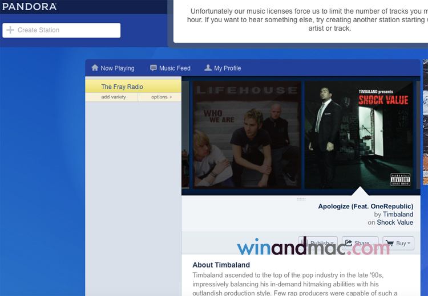The width and height of the screenshot is (428, 296).
Task: Open the Shock Value album link
Action: point(395,223)
